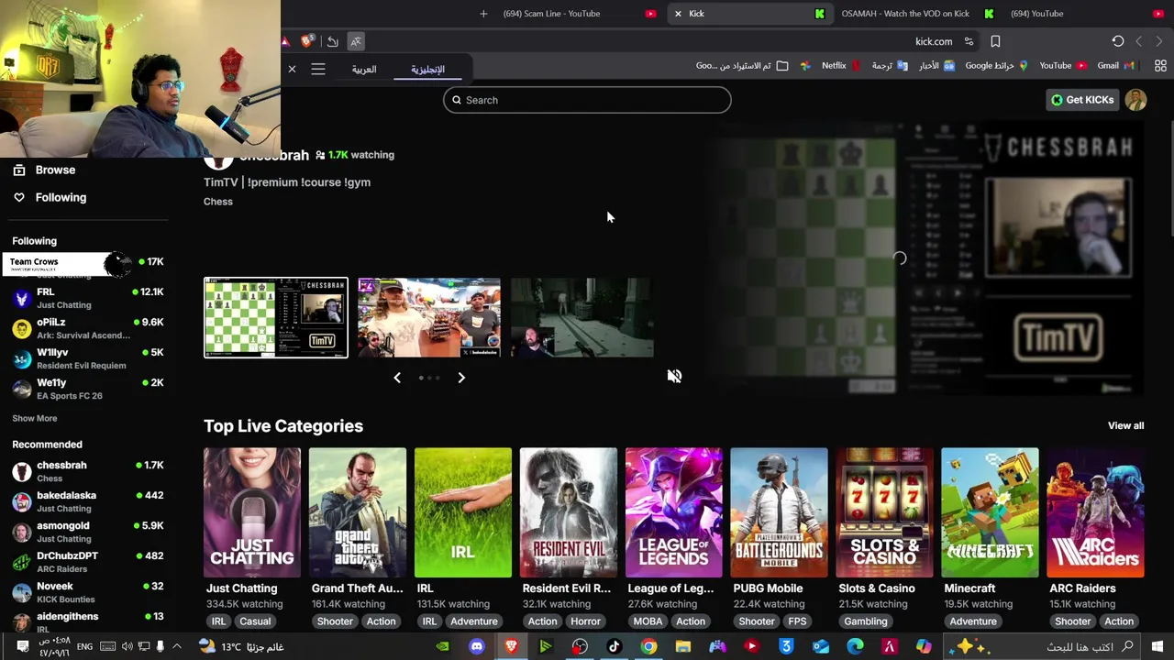This screenshot has height=660, width=1174.
Task: Click the Following heart icon
Action: 19,197
